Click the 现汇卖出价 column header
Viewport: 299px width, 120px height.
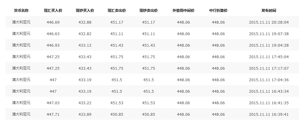117,10
